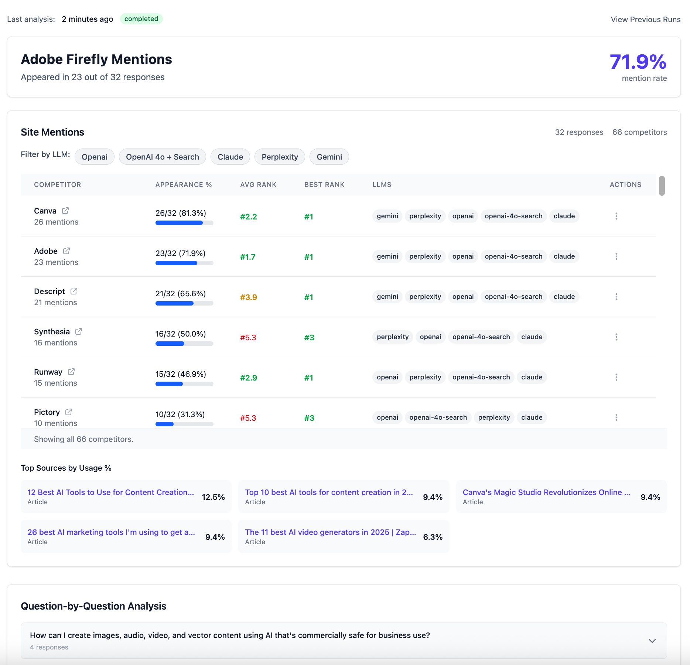Click the LLMs column header
The height and width of the screenshot is (665, 690).
382,185
